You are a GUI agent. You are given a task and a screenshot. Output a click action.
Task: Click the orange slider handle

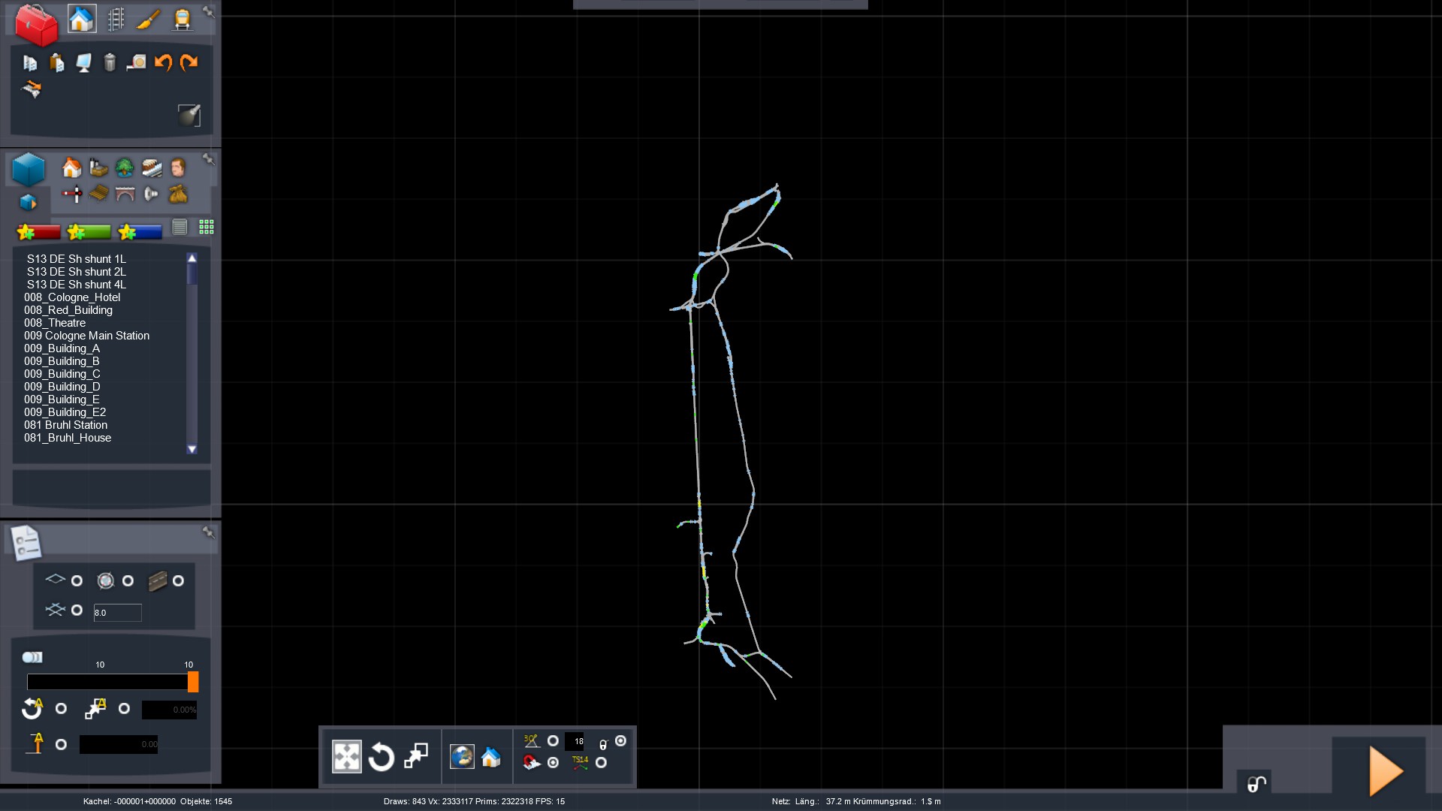click(193, 682)
